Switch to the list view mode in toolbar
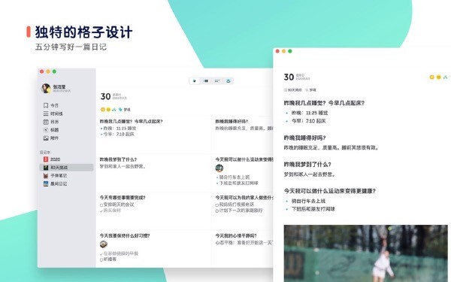 [217, 81]
